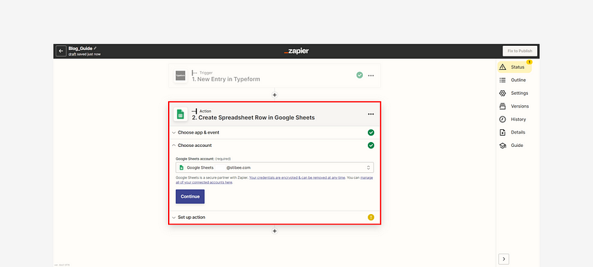Add a step with plus below the action
The image size is (593, 267).
pyautogui.click(x=275, y=231)
